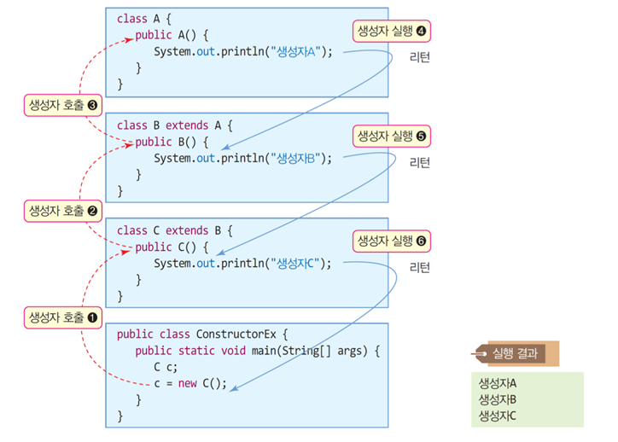Click the "class C extends B" line

(174, 230)
